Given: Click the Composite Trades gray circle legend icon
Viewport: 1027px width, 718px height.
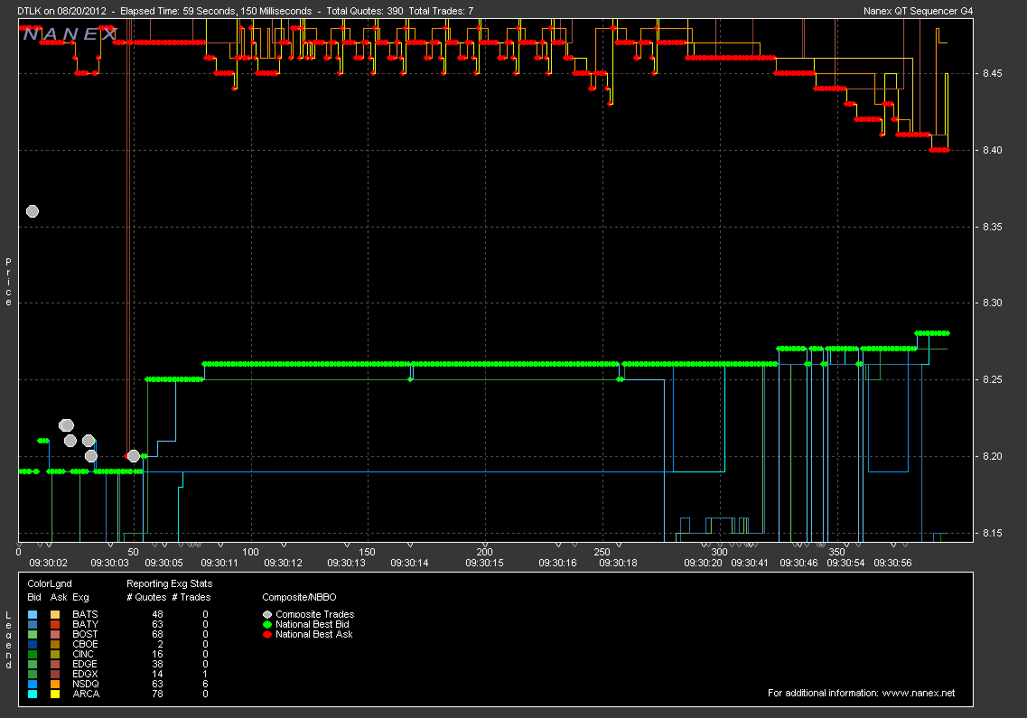Looking at the screenshot, I should click(x=267, y=614).
